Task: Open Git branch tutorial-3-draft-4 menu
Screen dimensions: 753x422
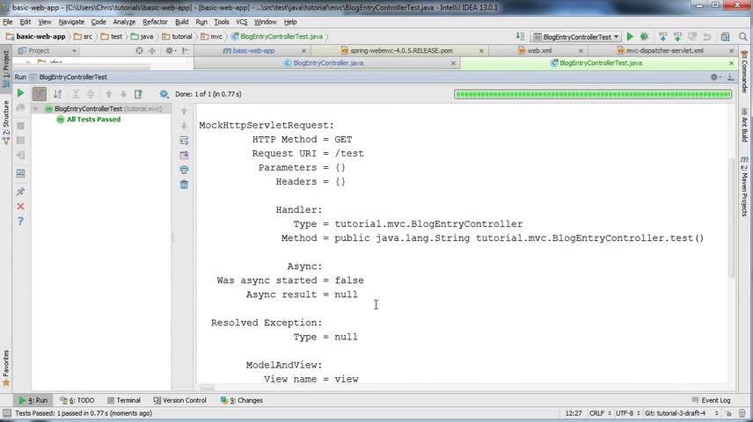Action: pyautogui.click(x=682, y=413)
